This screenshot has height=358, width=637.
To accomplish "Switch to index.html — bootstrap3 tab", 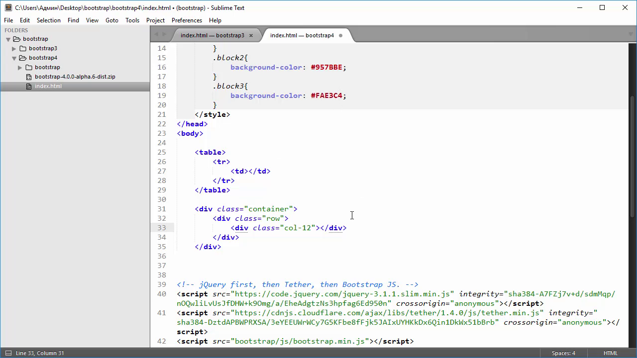I will [x=212, y=35].
